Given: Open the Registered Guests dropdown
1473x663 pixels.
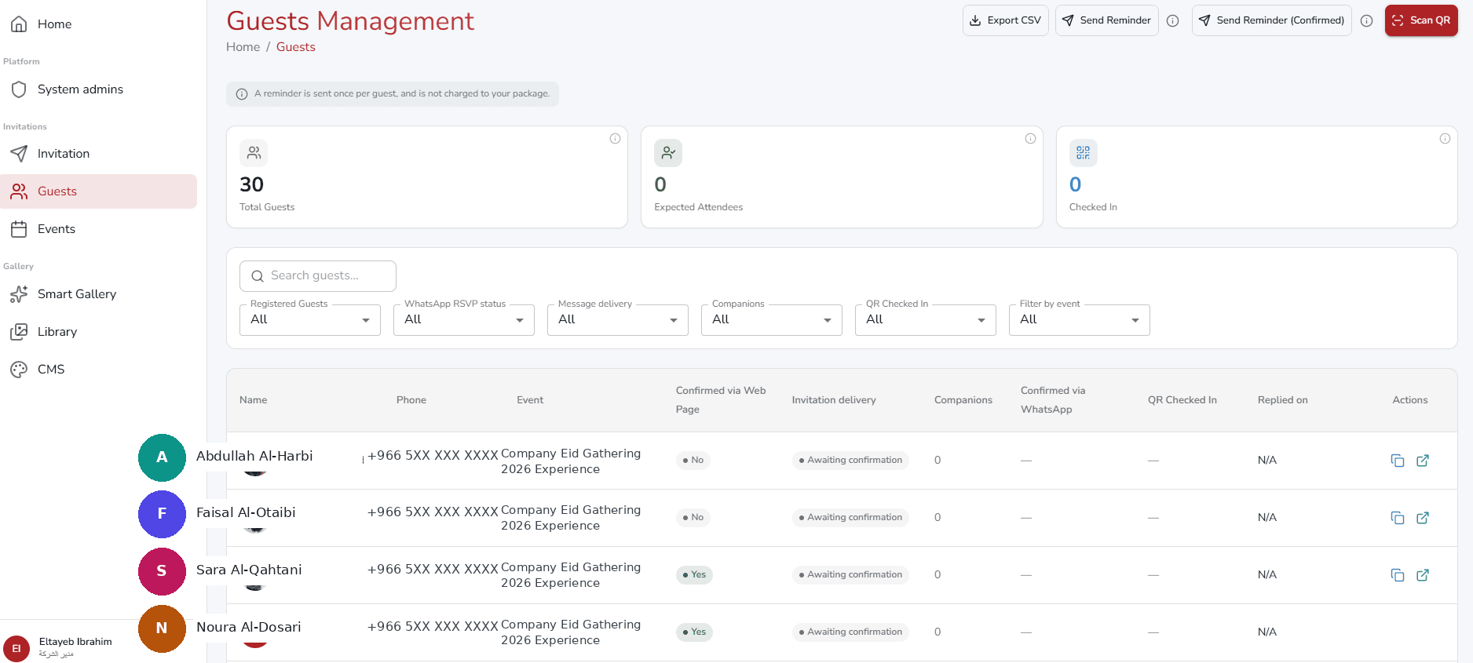Looking at the screenshot, I should (310, 319).
